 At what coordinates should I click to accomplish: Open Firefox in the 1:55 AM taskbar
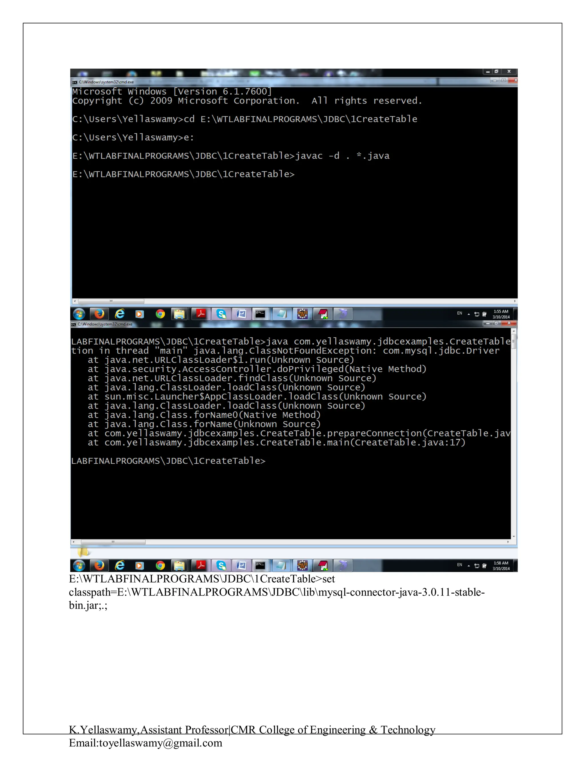tap(99, 314)
